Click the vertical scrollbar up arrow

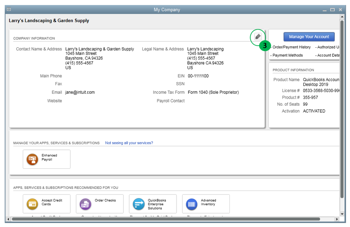coord(342,17)
